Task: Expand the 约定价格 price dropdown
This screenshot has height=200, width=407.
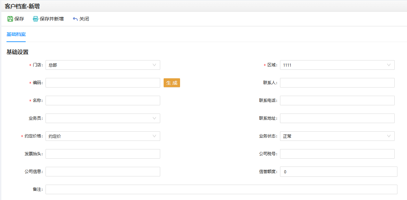Action: (x=103, y=136)
